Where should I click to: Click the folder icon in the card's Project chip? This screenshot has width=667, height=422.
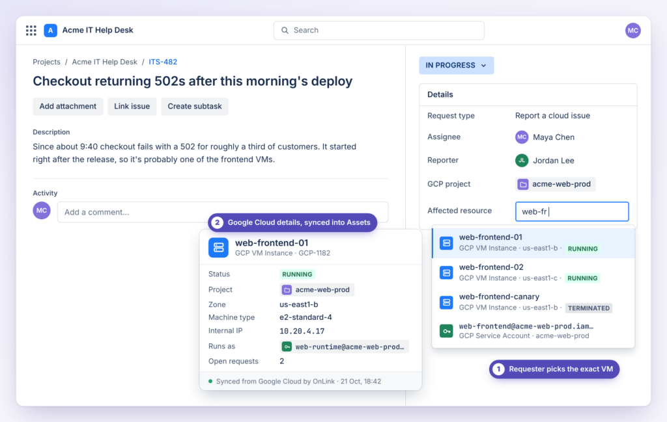[287, 290]
